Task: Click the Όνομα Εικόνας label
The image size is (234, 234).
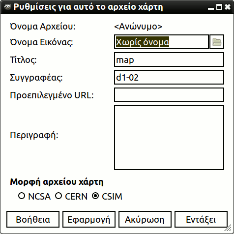Action: click(41, 42)
